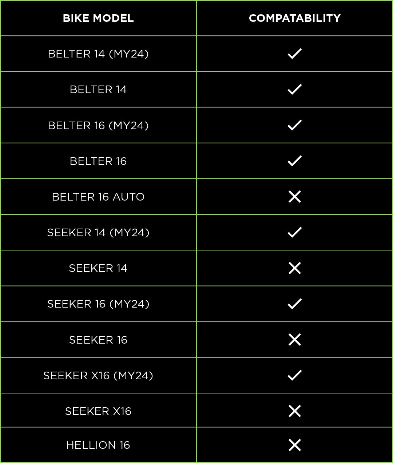
Task: Click the X icon in the Seeker 14 row
Action: (294, 268)
